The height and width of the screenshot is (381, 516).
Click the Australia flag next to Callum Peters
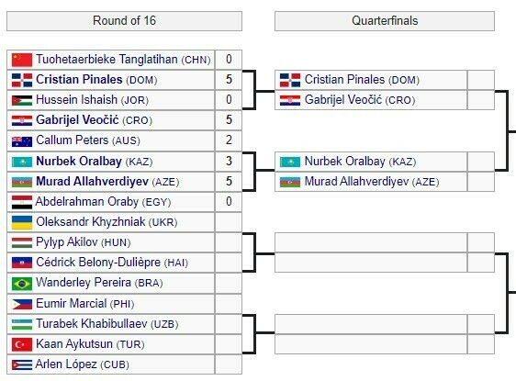pyautogui.click(x=22, y=141)
